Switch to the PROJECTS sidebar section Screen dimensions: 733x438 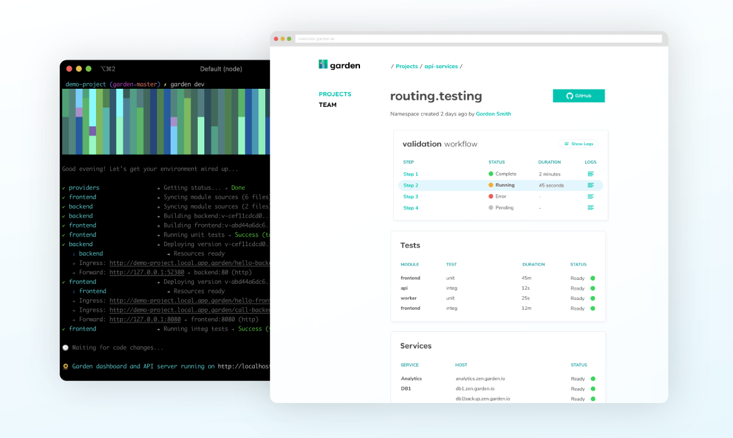pos(335,94)
